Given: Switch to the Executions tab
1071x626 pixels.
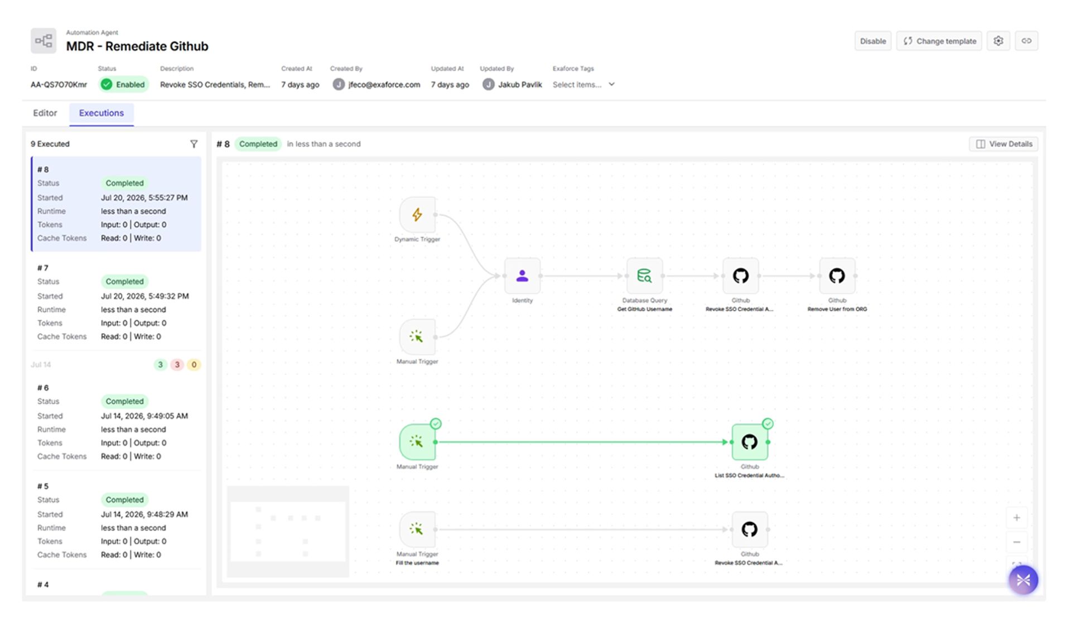Looking at the screenshot, I should (102, 113).
